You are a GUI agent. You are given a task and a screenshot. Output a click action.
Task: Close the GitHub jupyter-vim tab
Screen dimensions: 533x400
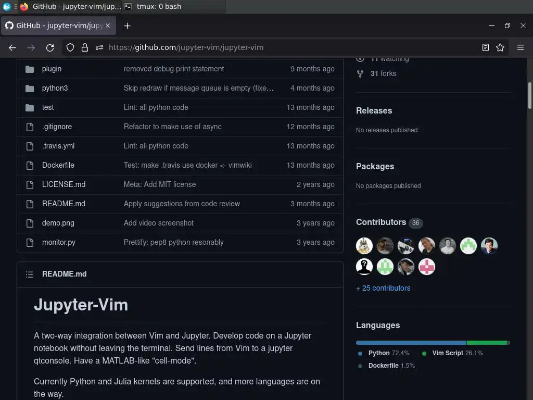[108, 26]
